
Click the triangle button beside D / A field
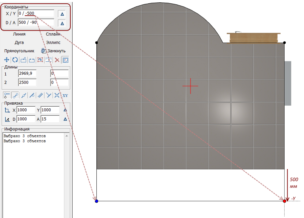(x=62, y=23)
